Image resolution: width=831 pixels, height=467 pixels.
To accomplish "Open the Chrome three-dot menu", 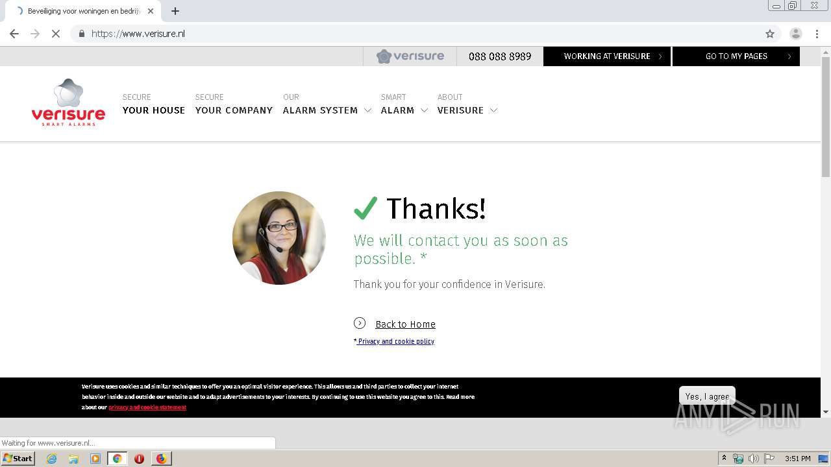I will click(x=817, y=34).
